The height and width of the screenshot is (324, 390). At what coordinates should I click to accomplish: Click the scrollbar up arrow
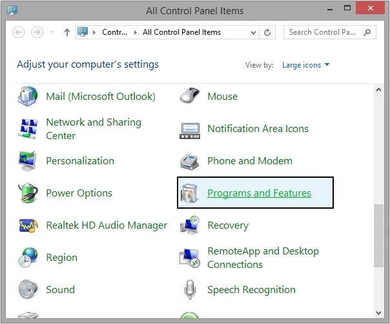click(379, 90)
